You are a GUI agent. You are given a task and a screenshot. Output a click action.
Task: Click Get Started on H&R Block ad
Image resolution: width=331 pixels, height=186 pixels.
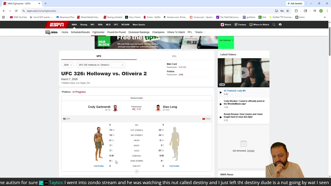[x=226, y=40]
